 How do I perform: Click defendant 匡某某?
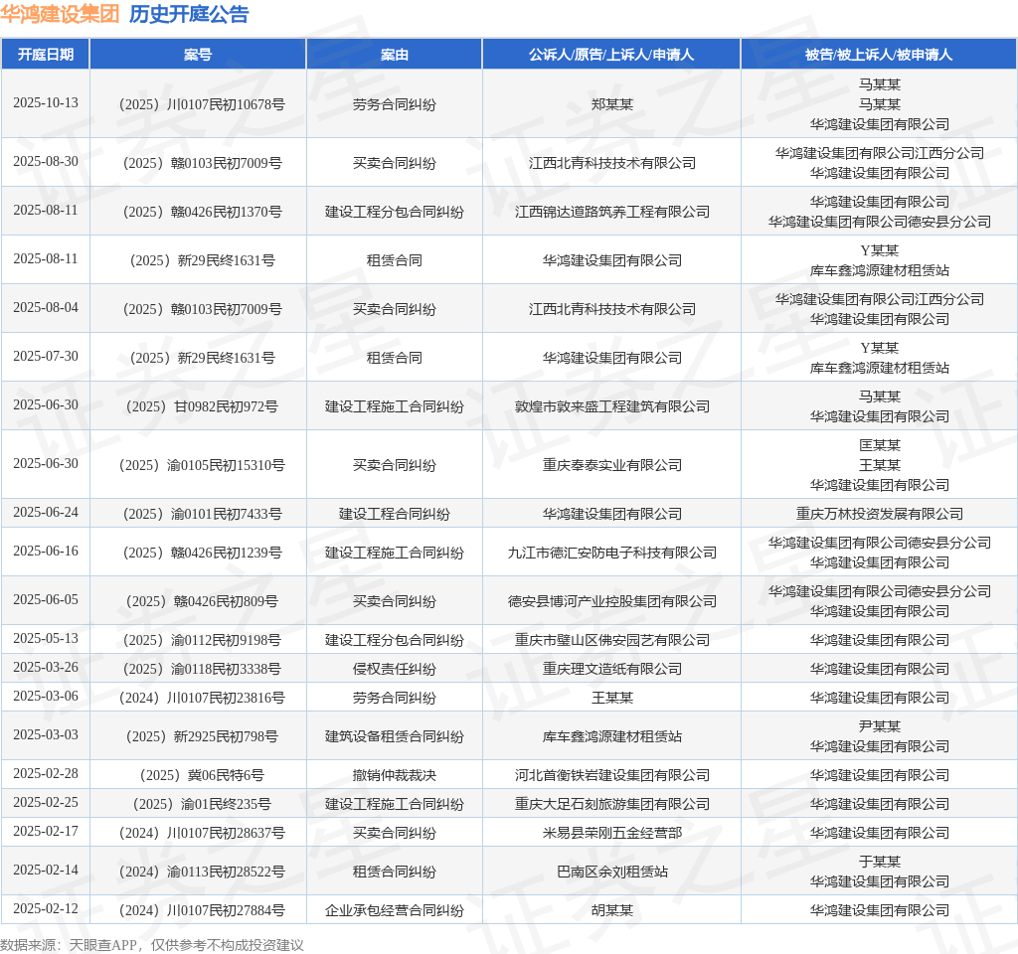point(879,445)
